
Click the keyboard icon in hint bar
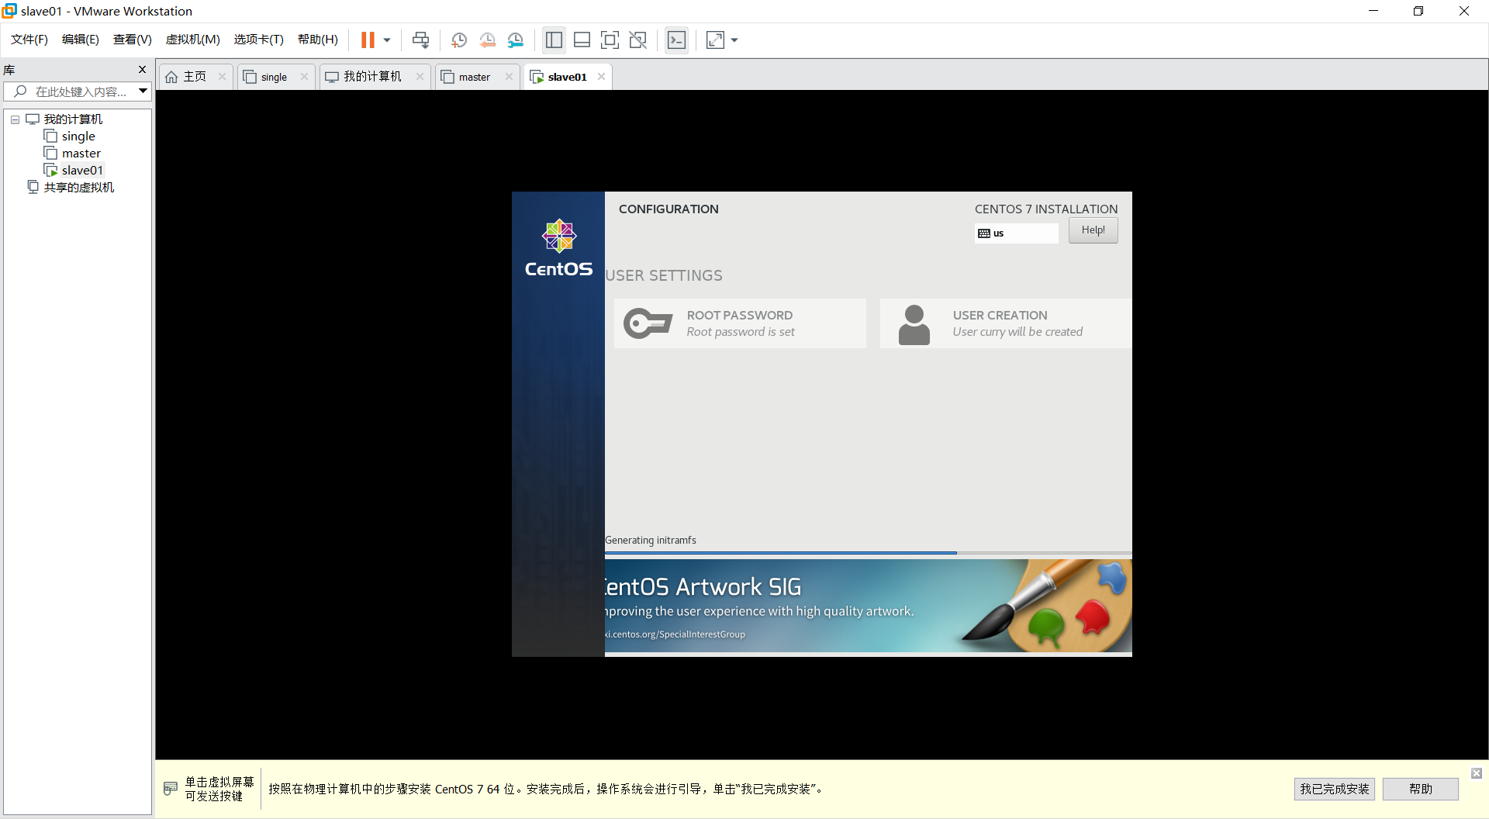(171, 789)
